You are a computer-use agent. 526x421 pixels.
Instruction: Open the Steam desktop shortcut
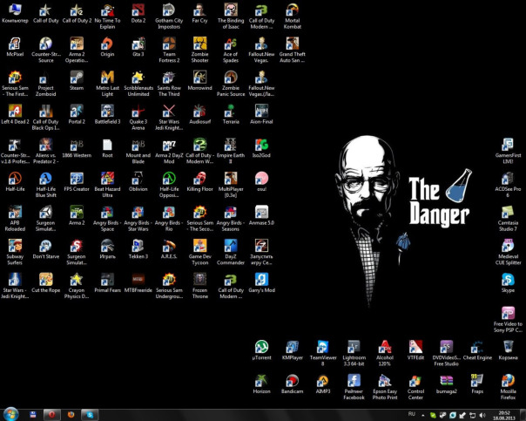click(x=77, y=80)
